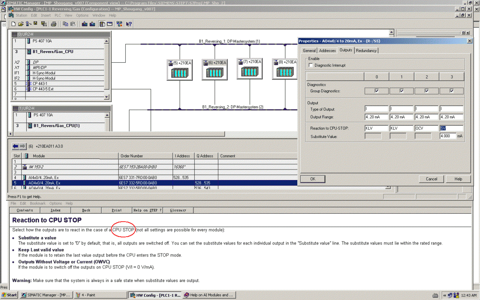Screen dimensions: 480x300
Task: Uncheck Group Diagnostics for channel 1
Action: (402, 91)
